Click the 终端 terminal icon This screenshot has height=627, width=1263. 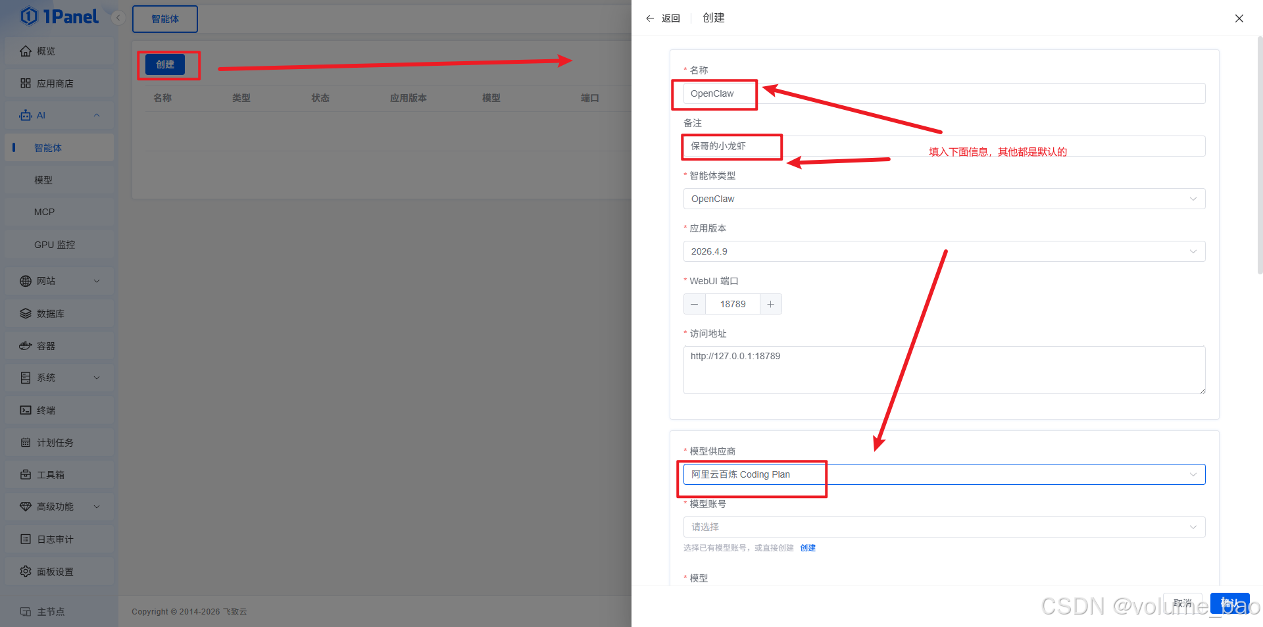coord(26,410)
